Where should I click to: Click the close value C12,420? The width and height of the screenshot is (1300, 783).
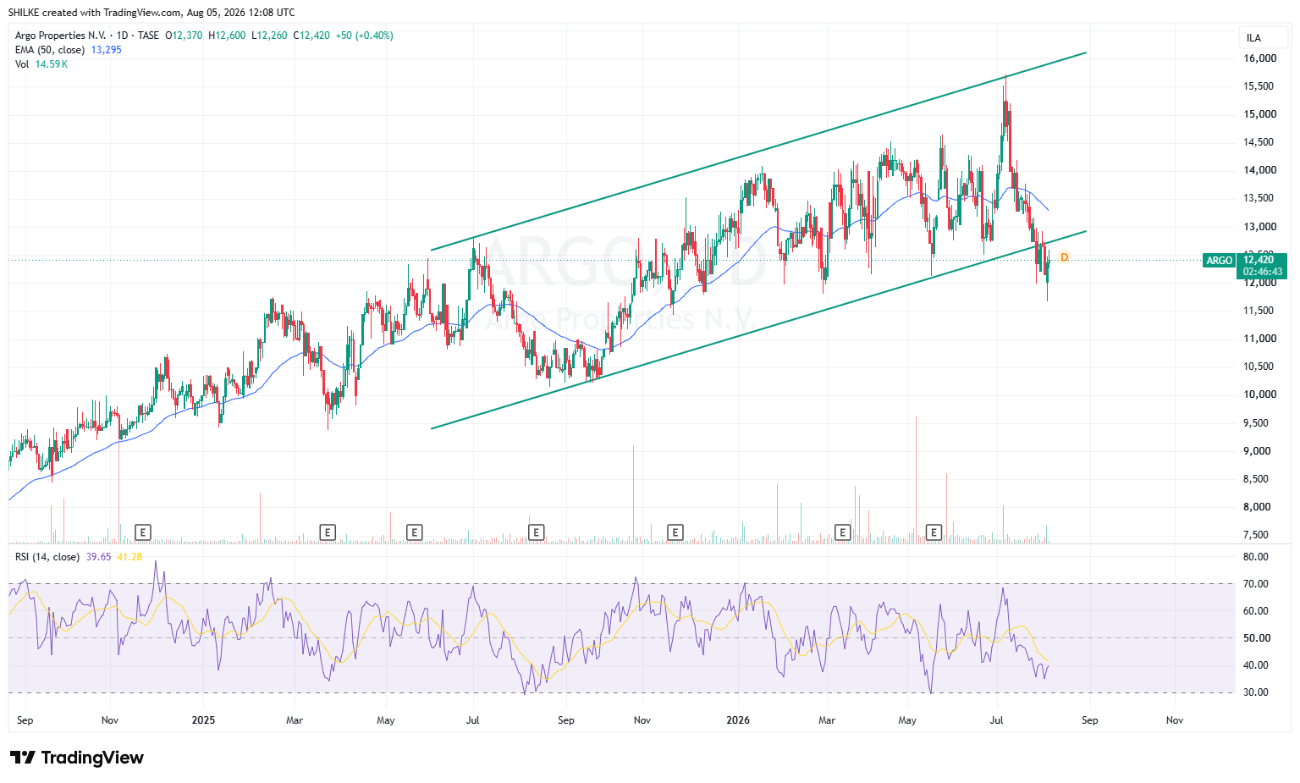[x=311, y=36]
